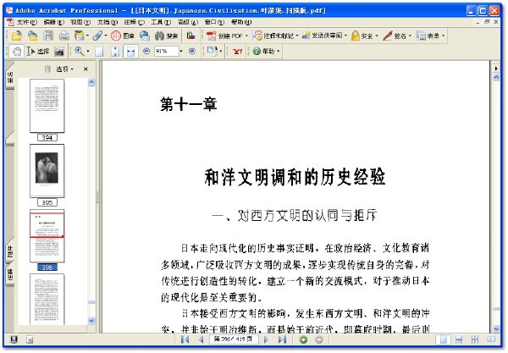
Task: Click the globe web page icon
Action: pos(145,36)
